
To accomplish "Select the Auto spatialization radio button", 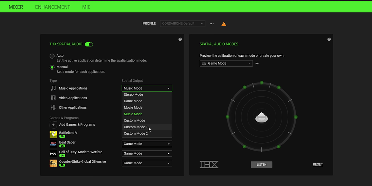I will tap(52, 56).
